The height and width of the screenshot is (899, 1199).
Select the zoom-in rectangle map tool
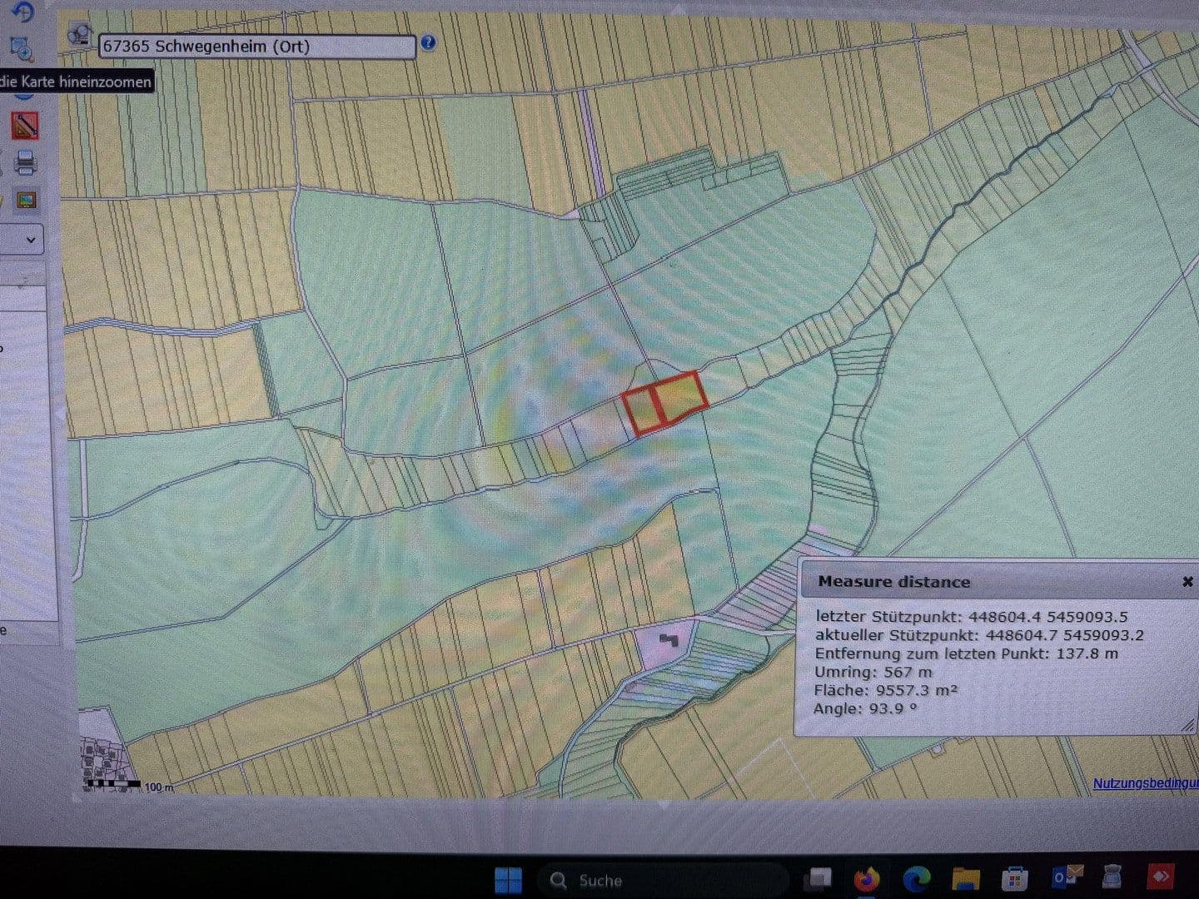click(x=22, y=47)
